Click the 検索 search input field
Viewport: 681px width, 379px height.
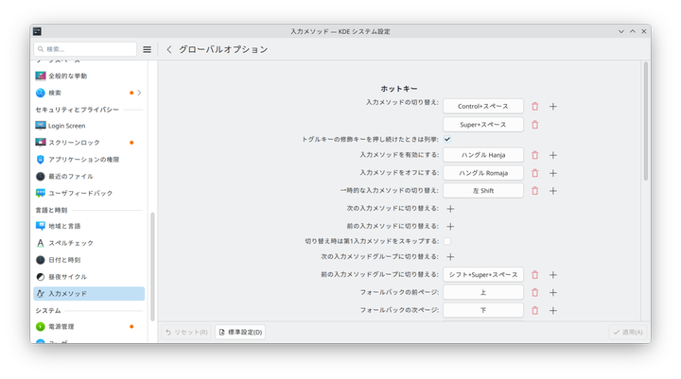[85, 49]
